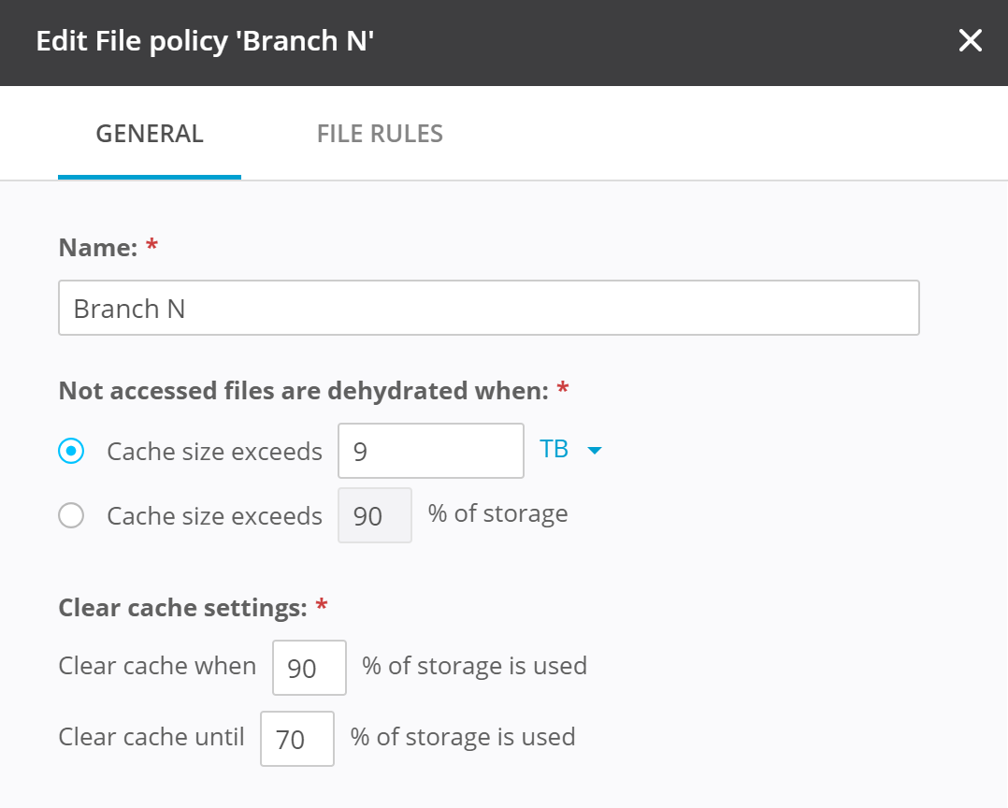Click the cache size value field showing 9
This screenshot has width=1008, height=808.
tap(430, 450)
